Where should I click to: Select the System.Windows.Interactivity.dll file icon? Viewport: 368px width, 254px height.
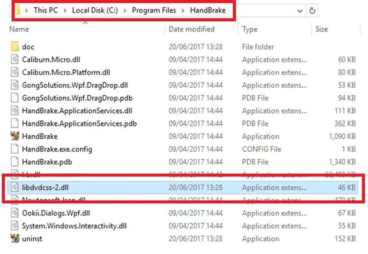tap(15, 226)
